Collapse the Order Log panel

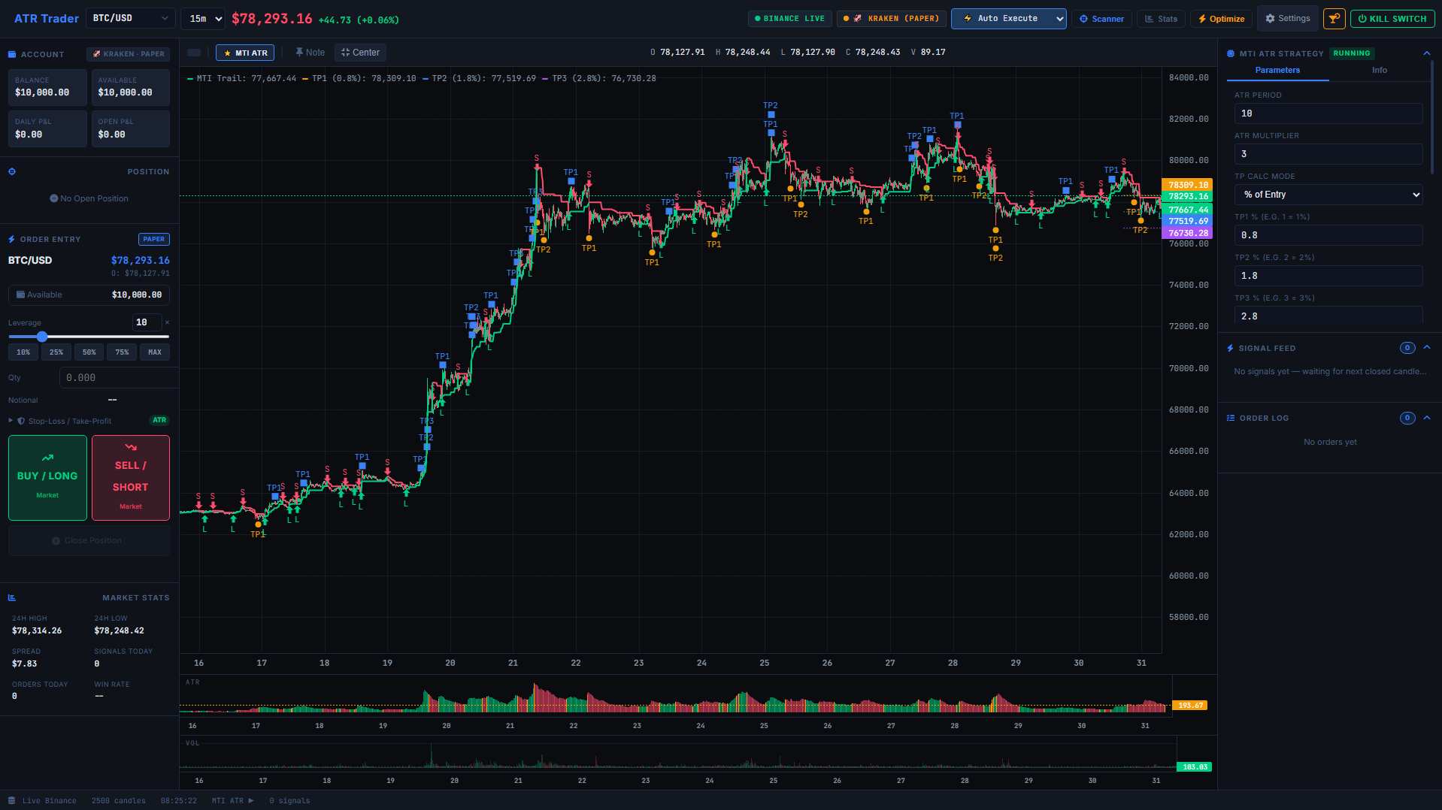coord(1426,418)
